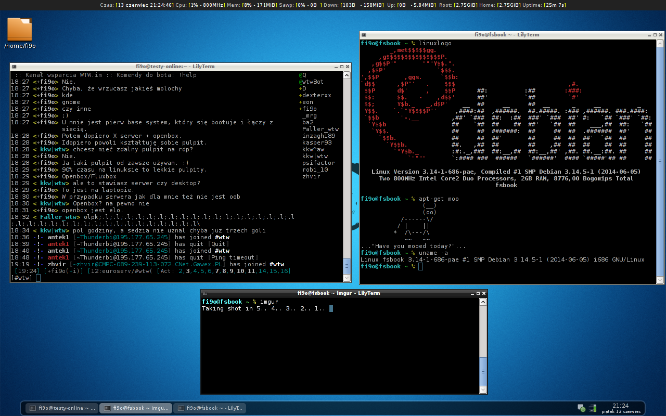Click nickname wtwBot in IRC user list
The height and width of the screenshot is (416, 666).
(313, 82)
